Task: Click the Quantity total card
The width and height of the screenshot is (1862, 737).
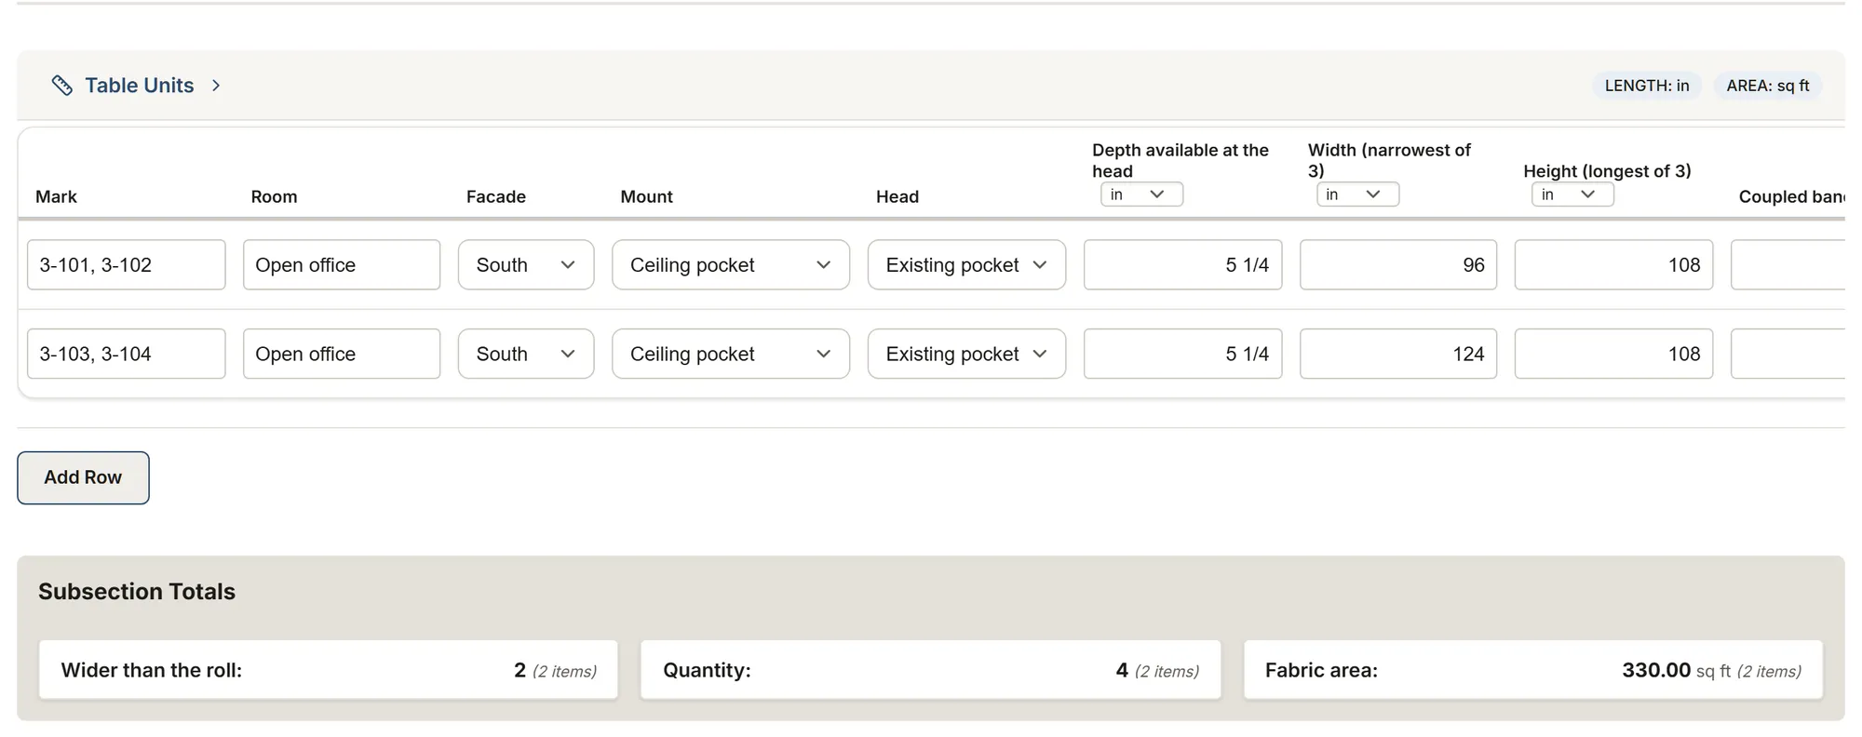Action: (x=931, y=670)
